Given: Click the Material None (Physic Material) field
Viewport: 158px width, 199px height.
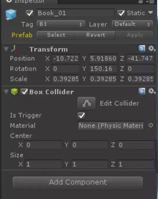Looking at the screenshot, I should pyautogui.click(x=111, y=126).
